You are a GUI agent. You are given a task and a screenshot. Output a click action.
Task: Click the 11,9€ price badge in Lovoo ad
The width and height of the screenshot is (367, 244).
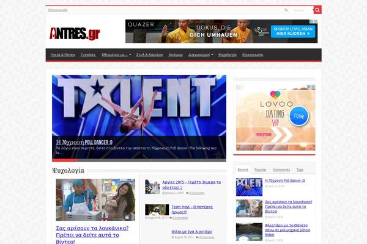point(299,116)
